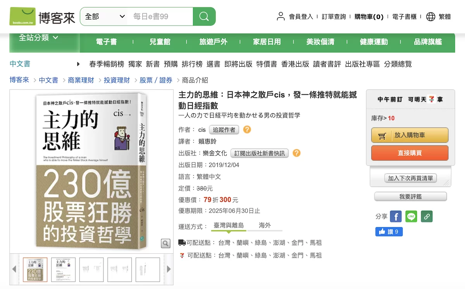Select the first cover thumbnail
This screenshot has width=465, height=289.
35,270
